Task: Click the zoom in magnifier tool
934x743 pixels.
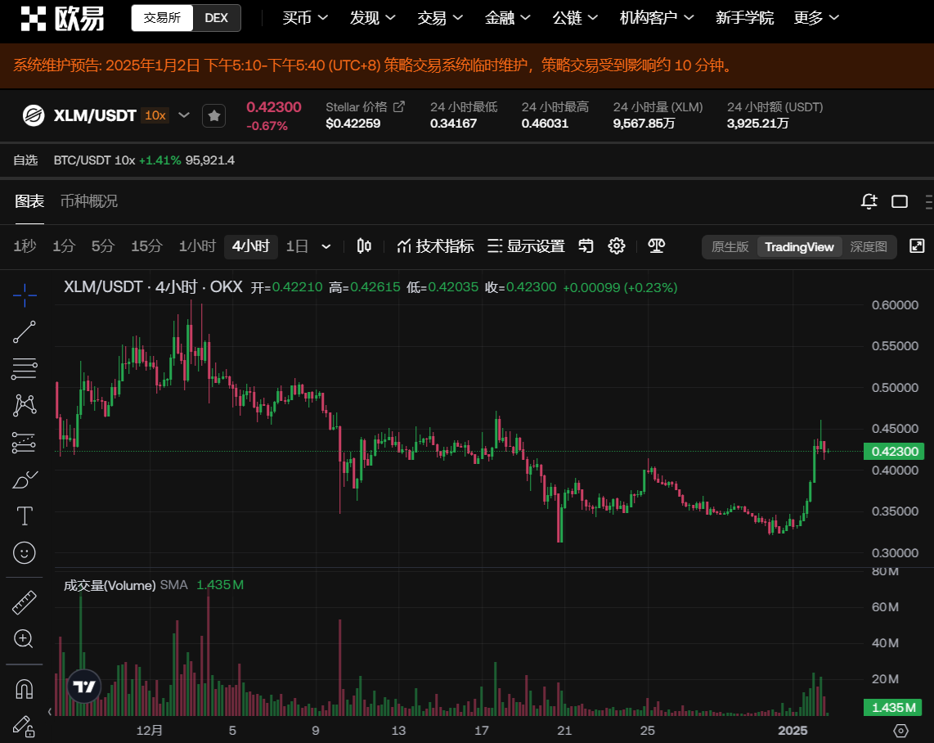Action: pos(25,639)
